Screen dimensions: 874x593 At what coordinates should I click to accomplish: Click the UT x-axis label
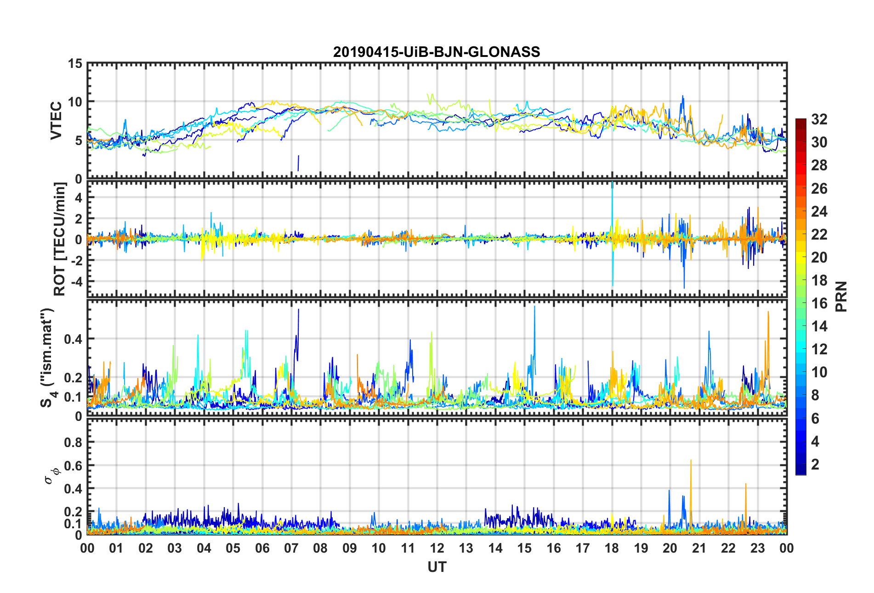click(x=437, y=567)
